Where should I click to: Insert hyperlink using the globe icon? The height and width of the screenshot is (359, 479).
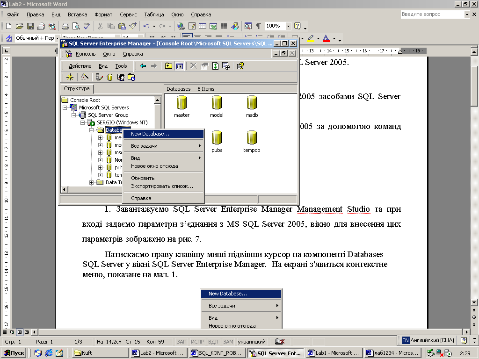pyautogui.click(x=181, y=26)
